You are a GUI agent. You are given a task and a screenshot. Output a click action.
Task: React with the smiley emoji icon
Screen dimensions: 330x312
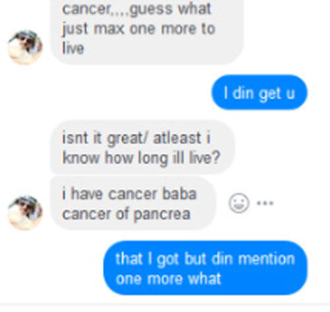coord(239,203)
